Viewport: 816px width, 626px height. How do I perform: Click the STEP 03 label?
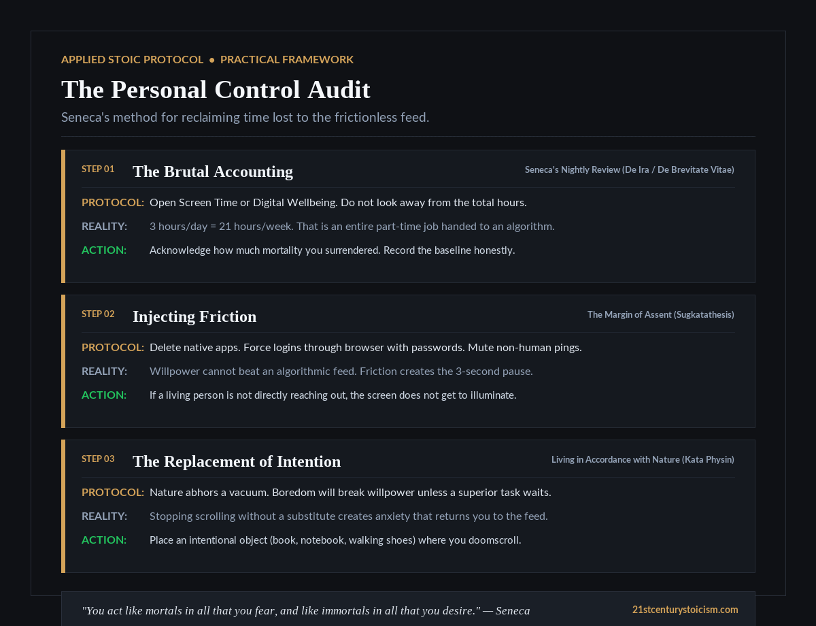[98, 459]
